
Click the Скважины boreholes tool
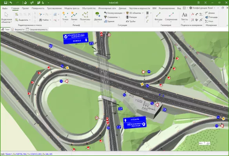click(111, 17)
